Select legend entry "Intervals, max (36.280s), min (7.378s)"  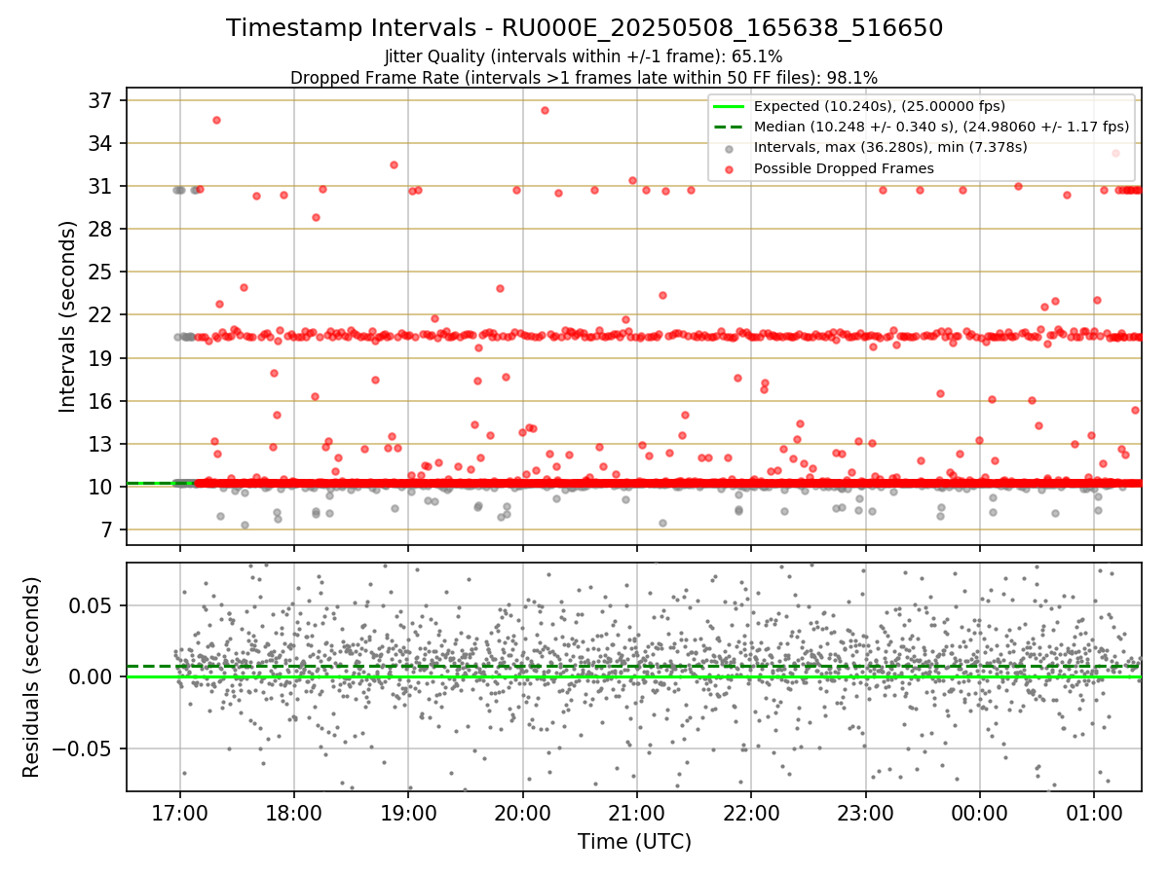pos(890,147)
